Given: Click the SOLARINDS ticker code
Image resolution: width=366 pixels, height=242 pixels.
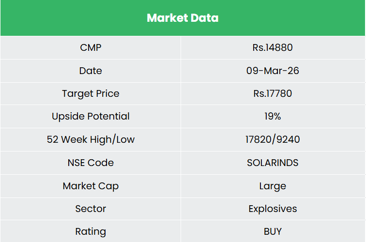Looking at the screenshot, I should [273, 163].
